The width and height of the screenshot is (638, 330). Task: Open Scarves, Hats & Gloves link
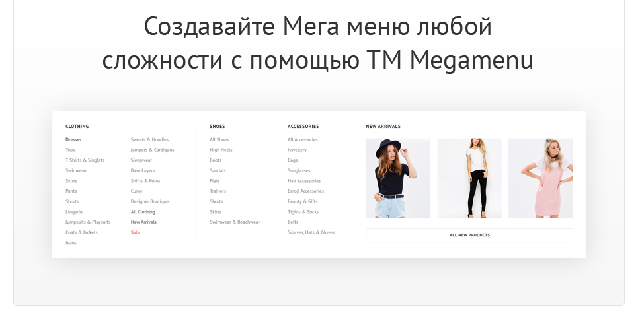pos(311,232)
